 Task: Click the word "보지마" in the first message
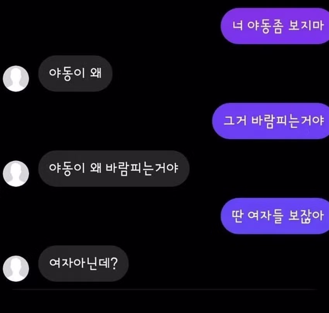(x=306, y=26)
